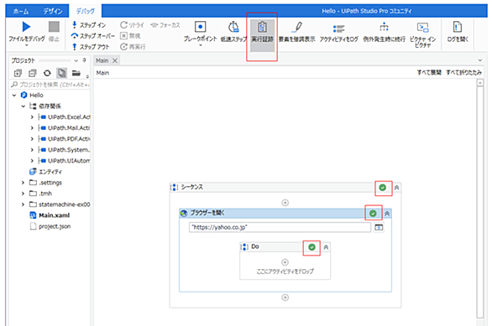Pin the プロジェクト panel

click(x=84, y=60)
